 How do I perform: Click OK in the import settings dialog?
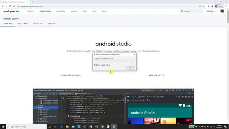pos(130,68)
